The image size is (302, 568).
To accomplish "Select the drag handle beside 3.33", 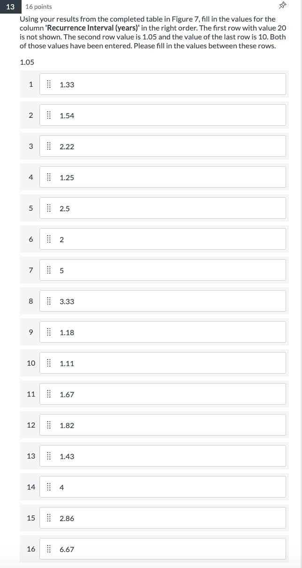I will click(49, 301).
